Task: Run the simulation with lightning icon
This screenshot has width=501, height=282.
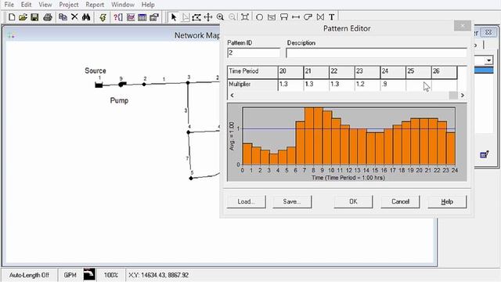Action: click(x=103, y=17)
